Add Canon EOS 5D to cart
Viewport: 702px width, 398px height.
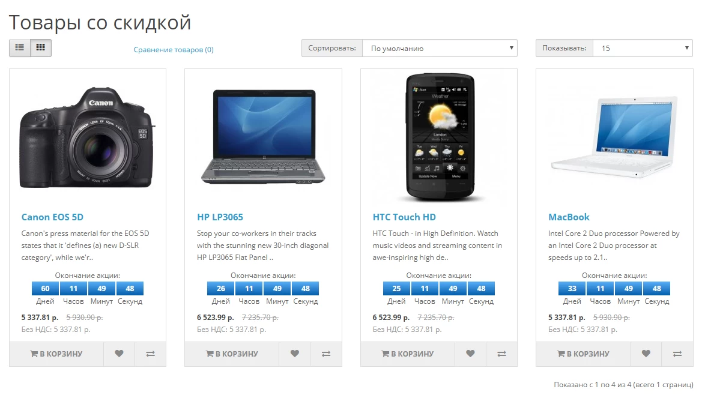click(x=56, y=354)
